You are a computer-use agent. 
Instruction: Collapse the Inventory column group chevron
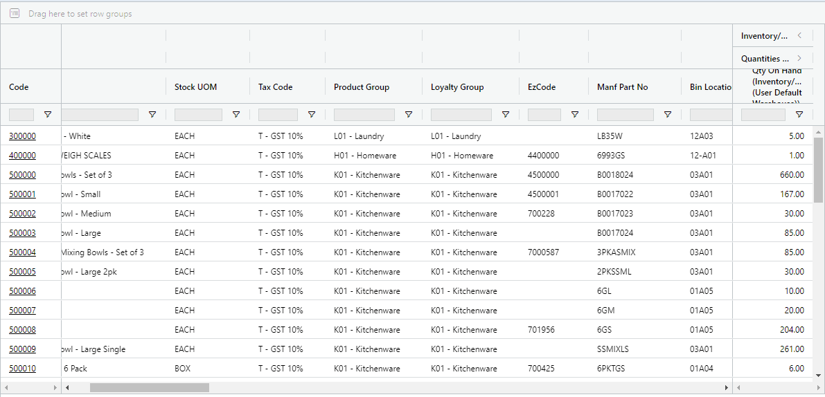click(799, 35)
